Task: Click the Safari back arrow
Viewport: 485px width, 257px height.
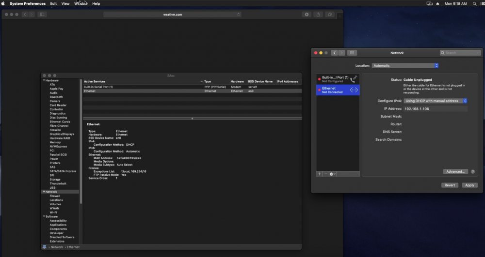Action: [x=25, y=15]
